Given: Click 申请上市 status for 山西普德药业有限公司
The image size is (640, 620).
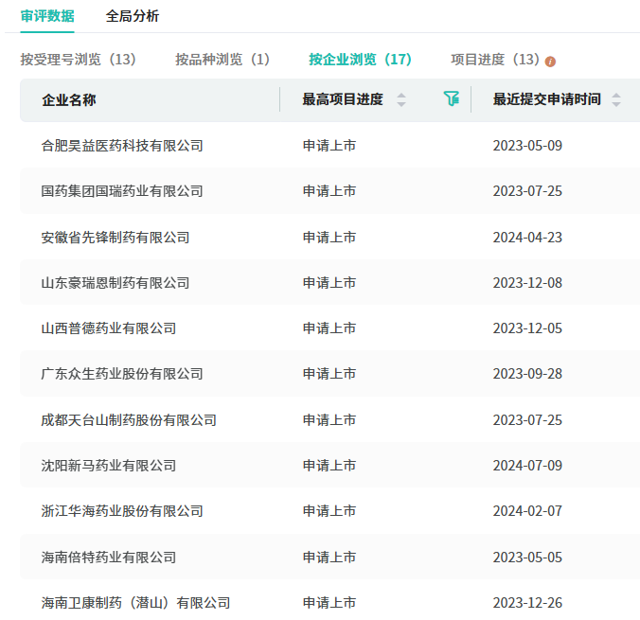Looking at the screenshot, I should click(x=329, y=328).
